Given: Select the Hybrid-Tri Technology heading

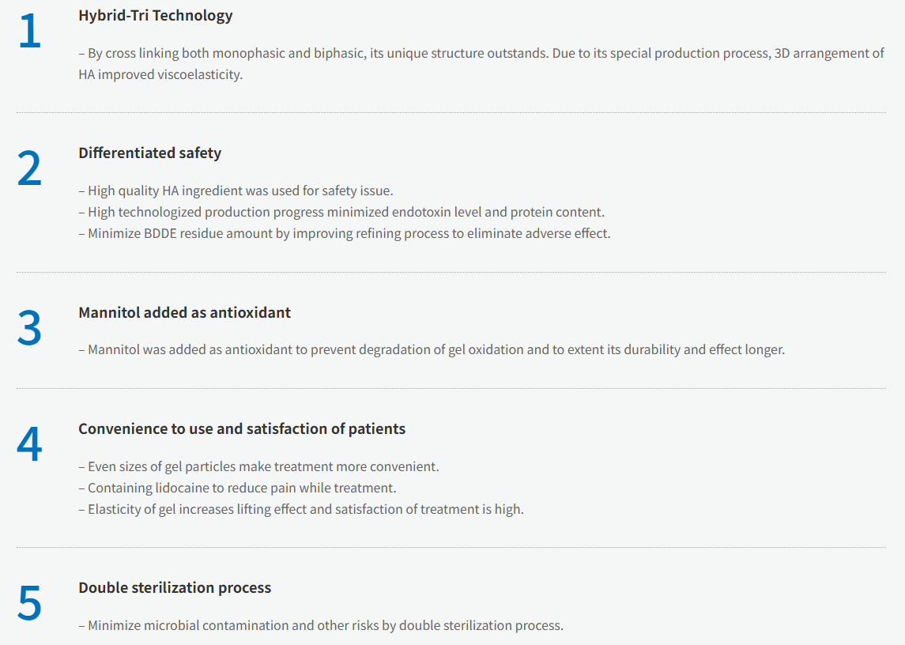Looking at the screenshot, I should [x=156, y=16].
